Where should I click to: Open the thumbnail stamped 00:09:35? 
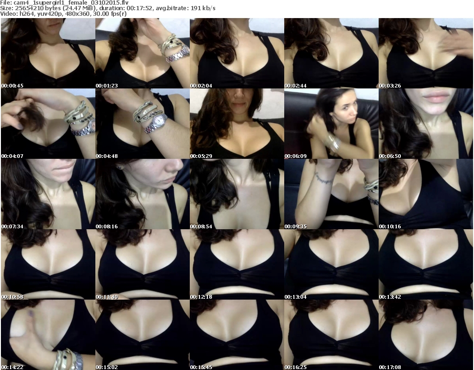click(x=331, y=194)
